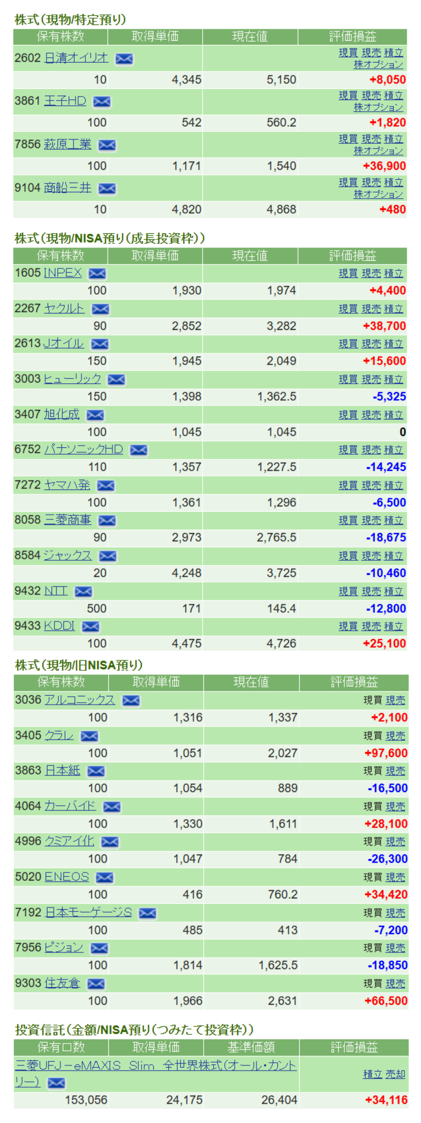Click the envelope icon beside 住友倉

point(96,984)
